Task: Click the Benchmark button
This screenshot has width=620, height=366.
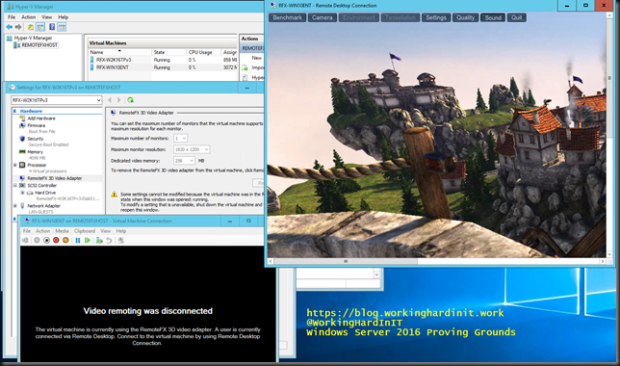Action: [x=288, y=17]
